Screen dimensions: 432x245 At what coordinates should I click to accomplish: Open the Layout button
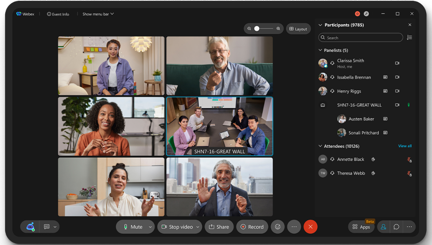[x=298, y=29]
